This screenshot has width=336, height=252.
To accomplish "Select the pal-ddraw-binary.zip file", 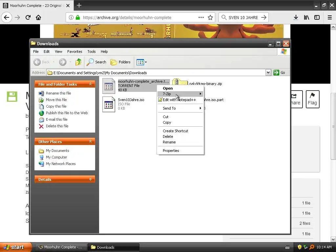I will click(205, 84).
